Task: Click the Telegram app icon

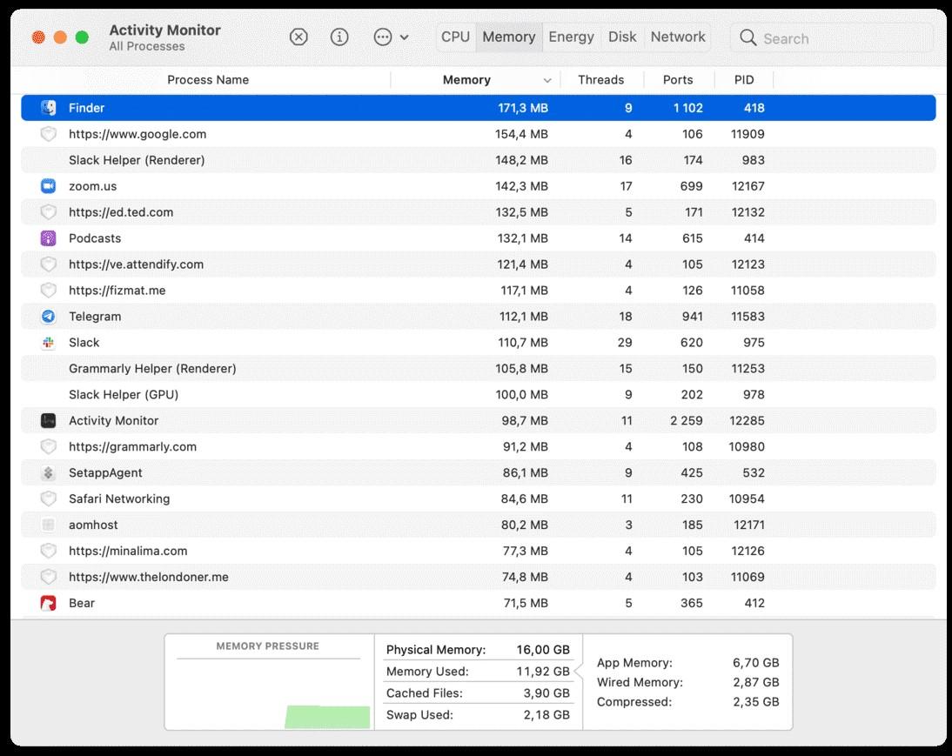Action: coord(49,317)
